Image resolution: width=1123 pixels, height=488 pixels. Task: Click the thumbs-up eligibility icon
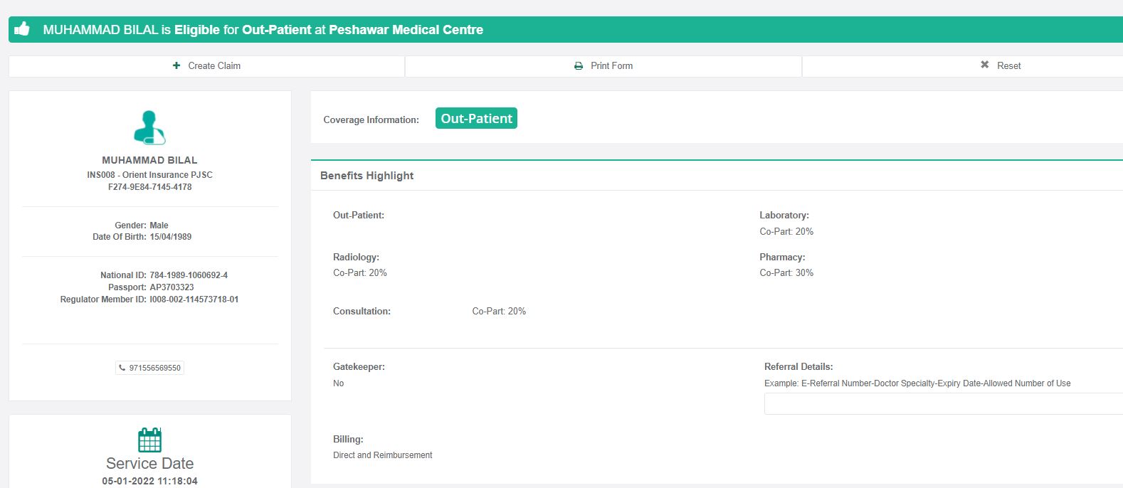(x=22, y=29)
